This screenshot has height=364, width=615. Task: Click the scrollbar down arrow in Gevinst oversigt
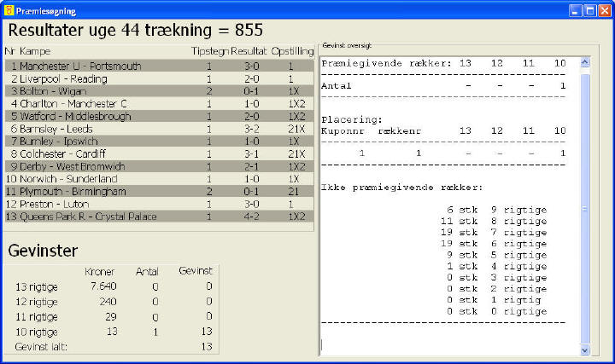pos(585,350)
